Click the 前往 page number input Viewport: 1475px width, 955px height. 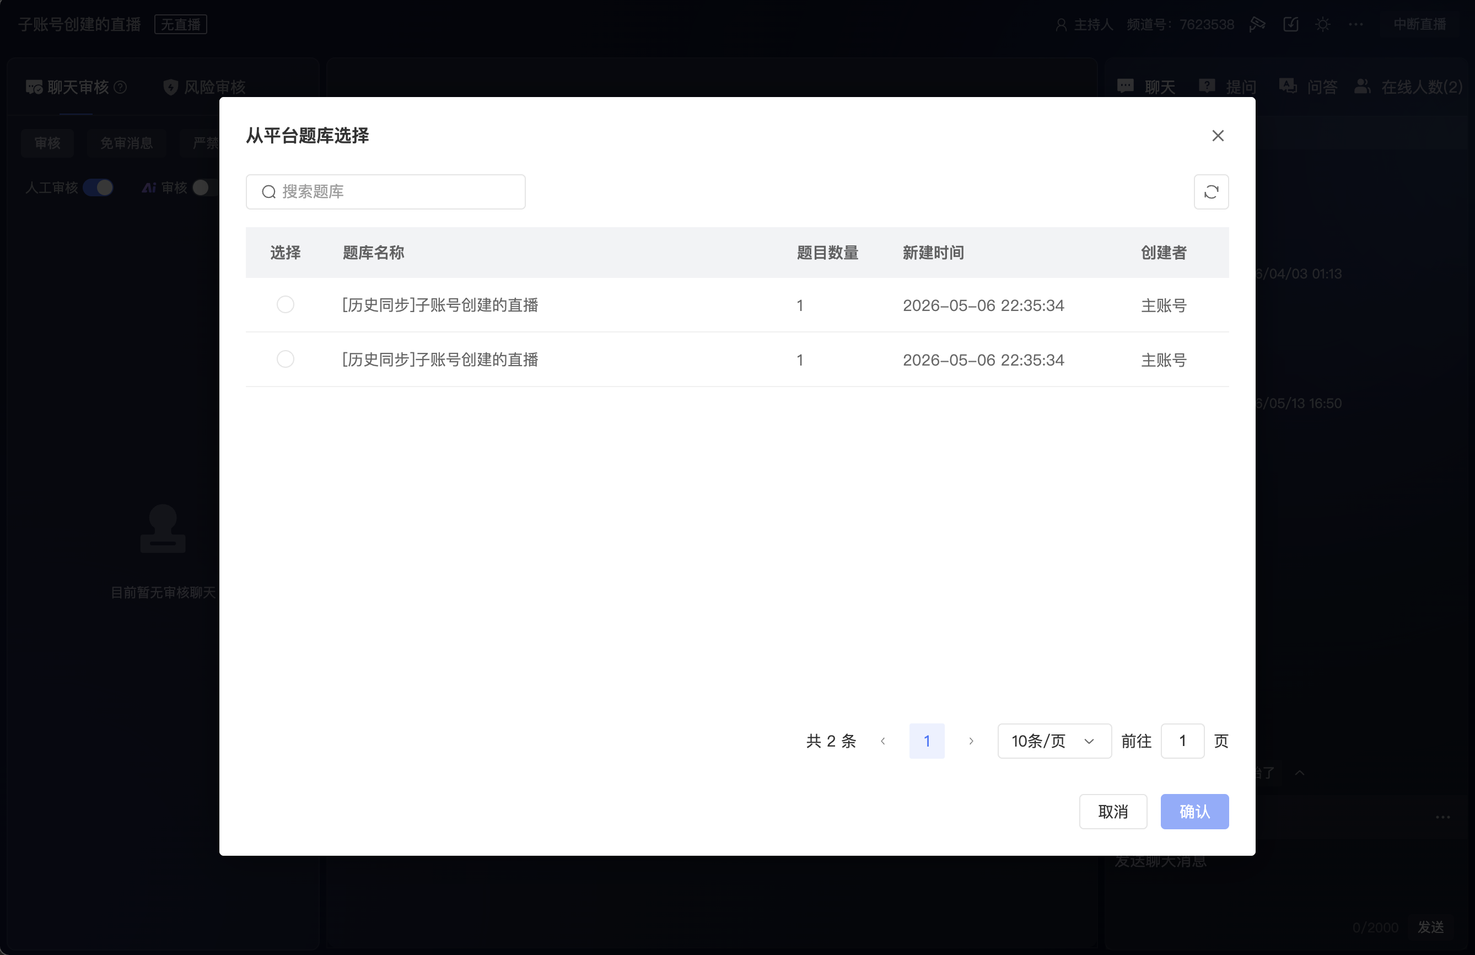(x=1182, y=741)
